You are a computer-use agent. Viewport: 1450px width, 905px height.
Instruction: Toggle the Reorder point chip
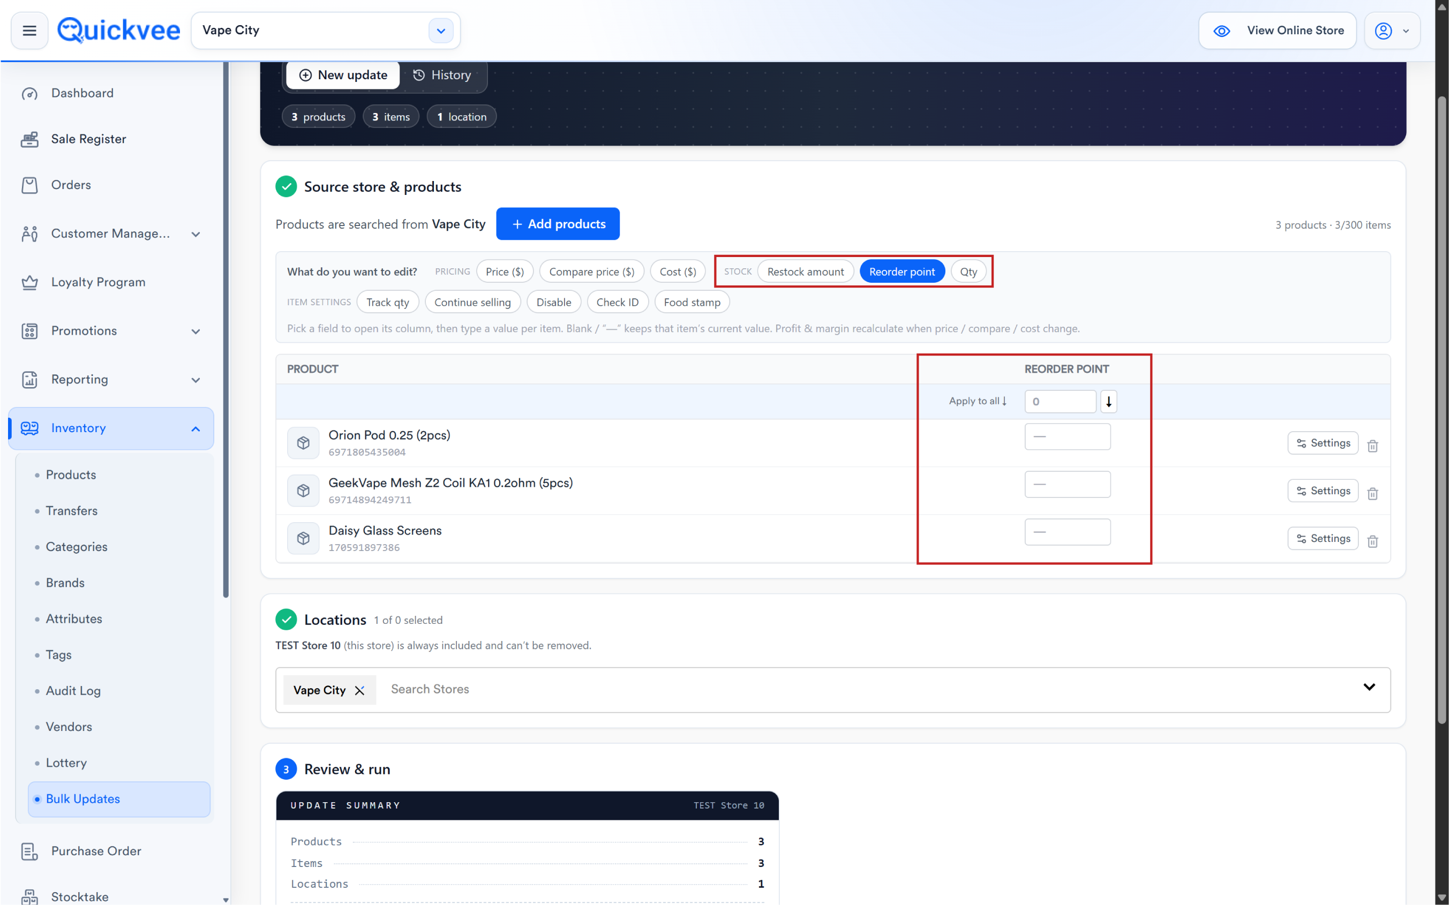901,271
